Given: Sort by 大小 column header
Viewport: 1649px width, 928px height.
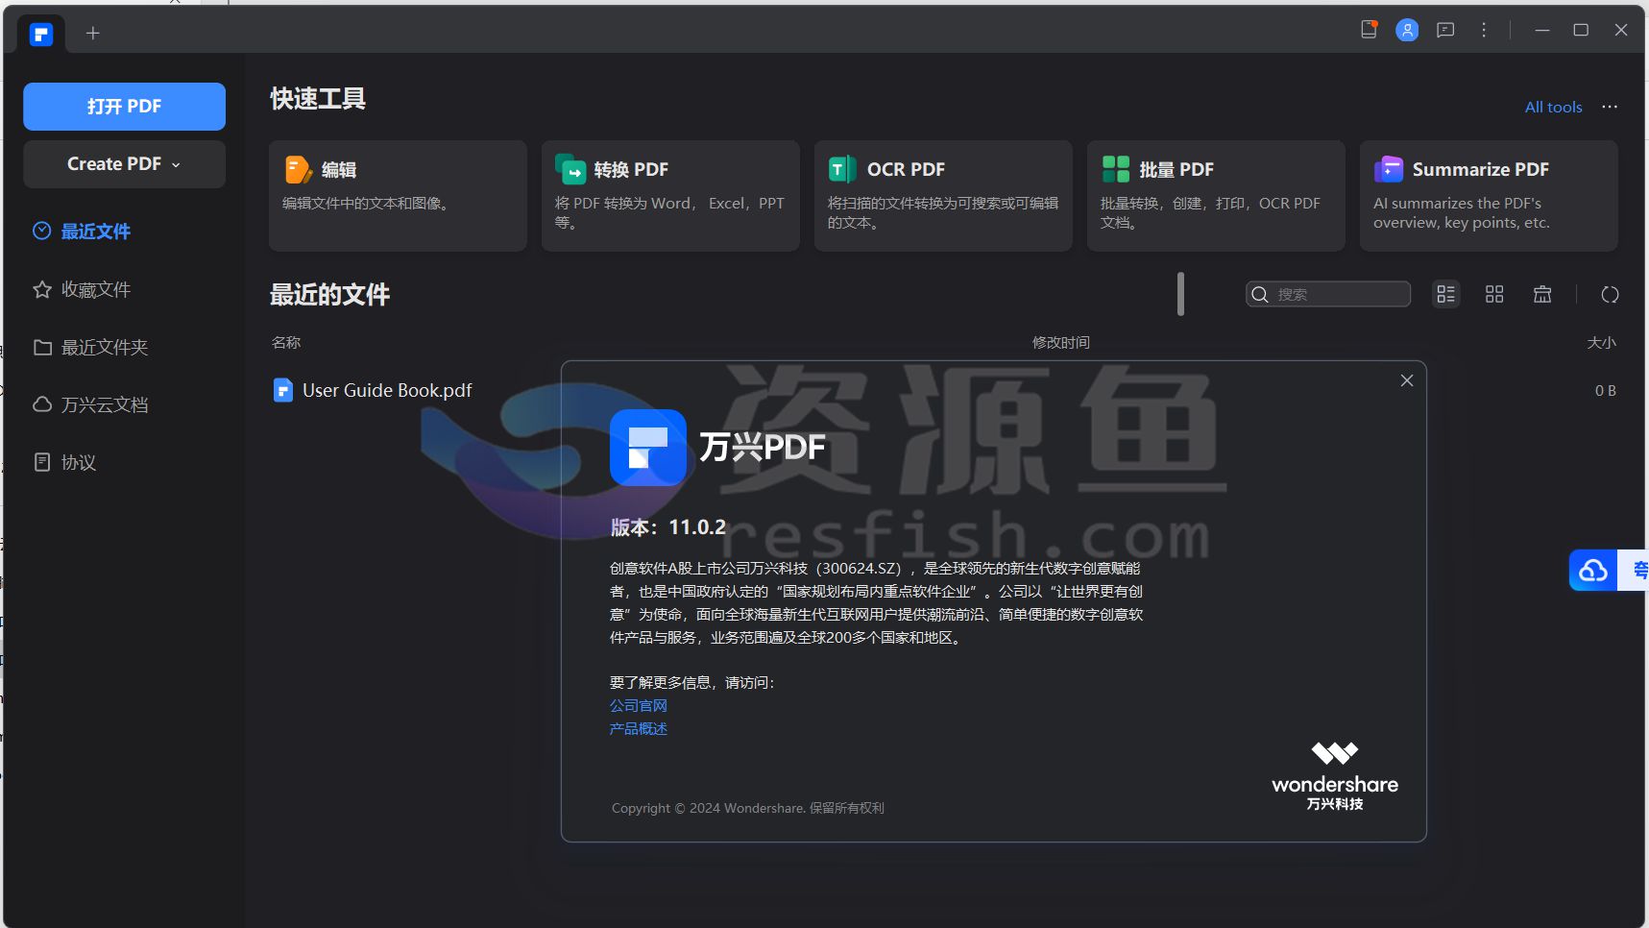Looking at the screenshot, I should 1601,343.
